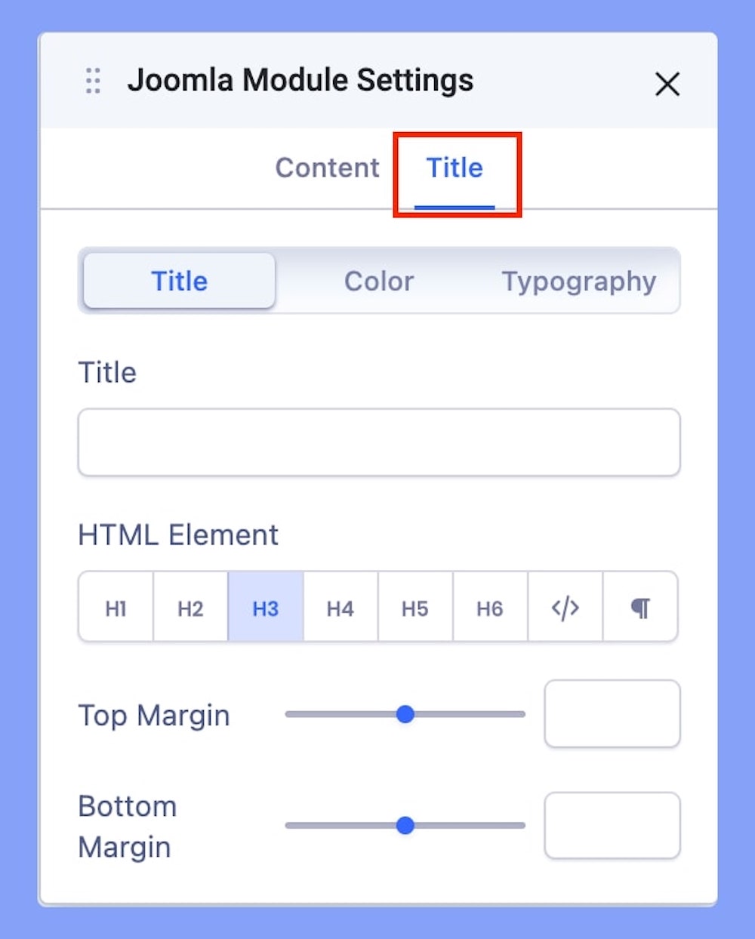The height and width of the screenshot is (939, 755).
Task: Open the Title tab at top
Action: tap(455, 168)
